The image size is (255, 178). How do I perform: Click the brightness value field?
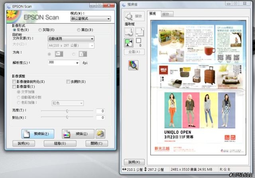click(100, 111)
